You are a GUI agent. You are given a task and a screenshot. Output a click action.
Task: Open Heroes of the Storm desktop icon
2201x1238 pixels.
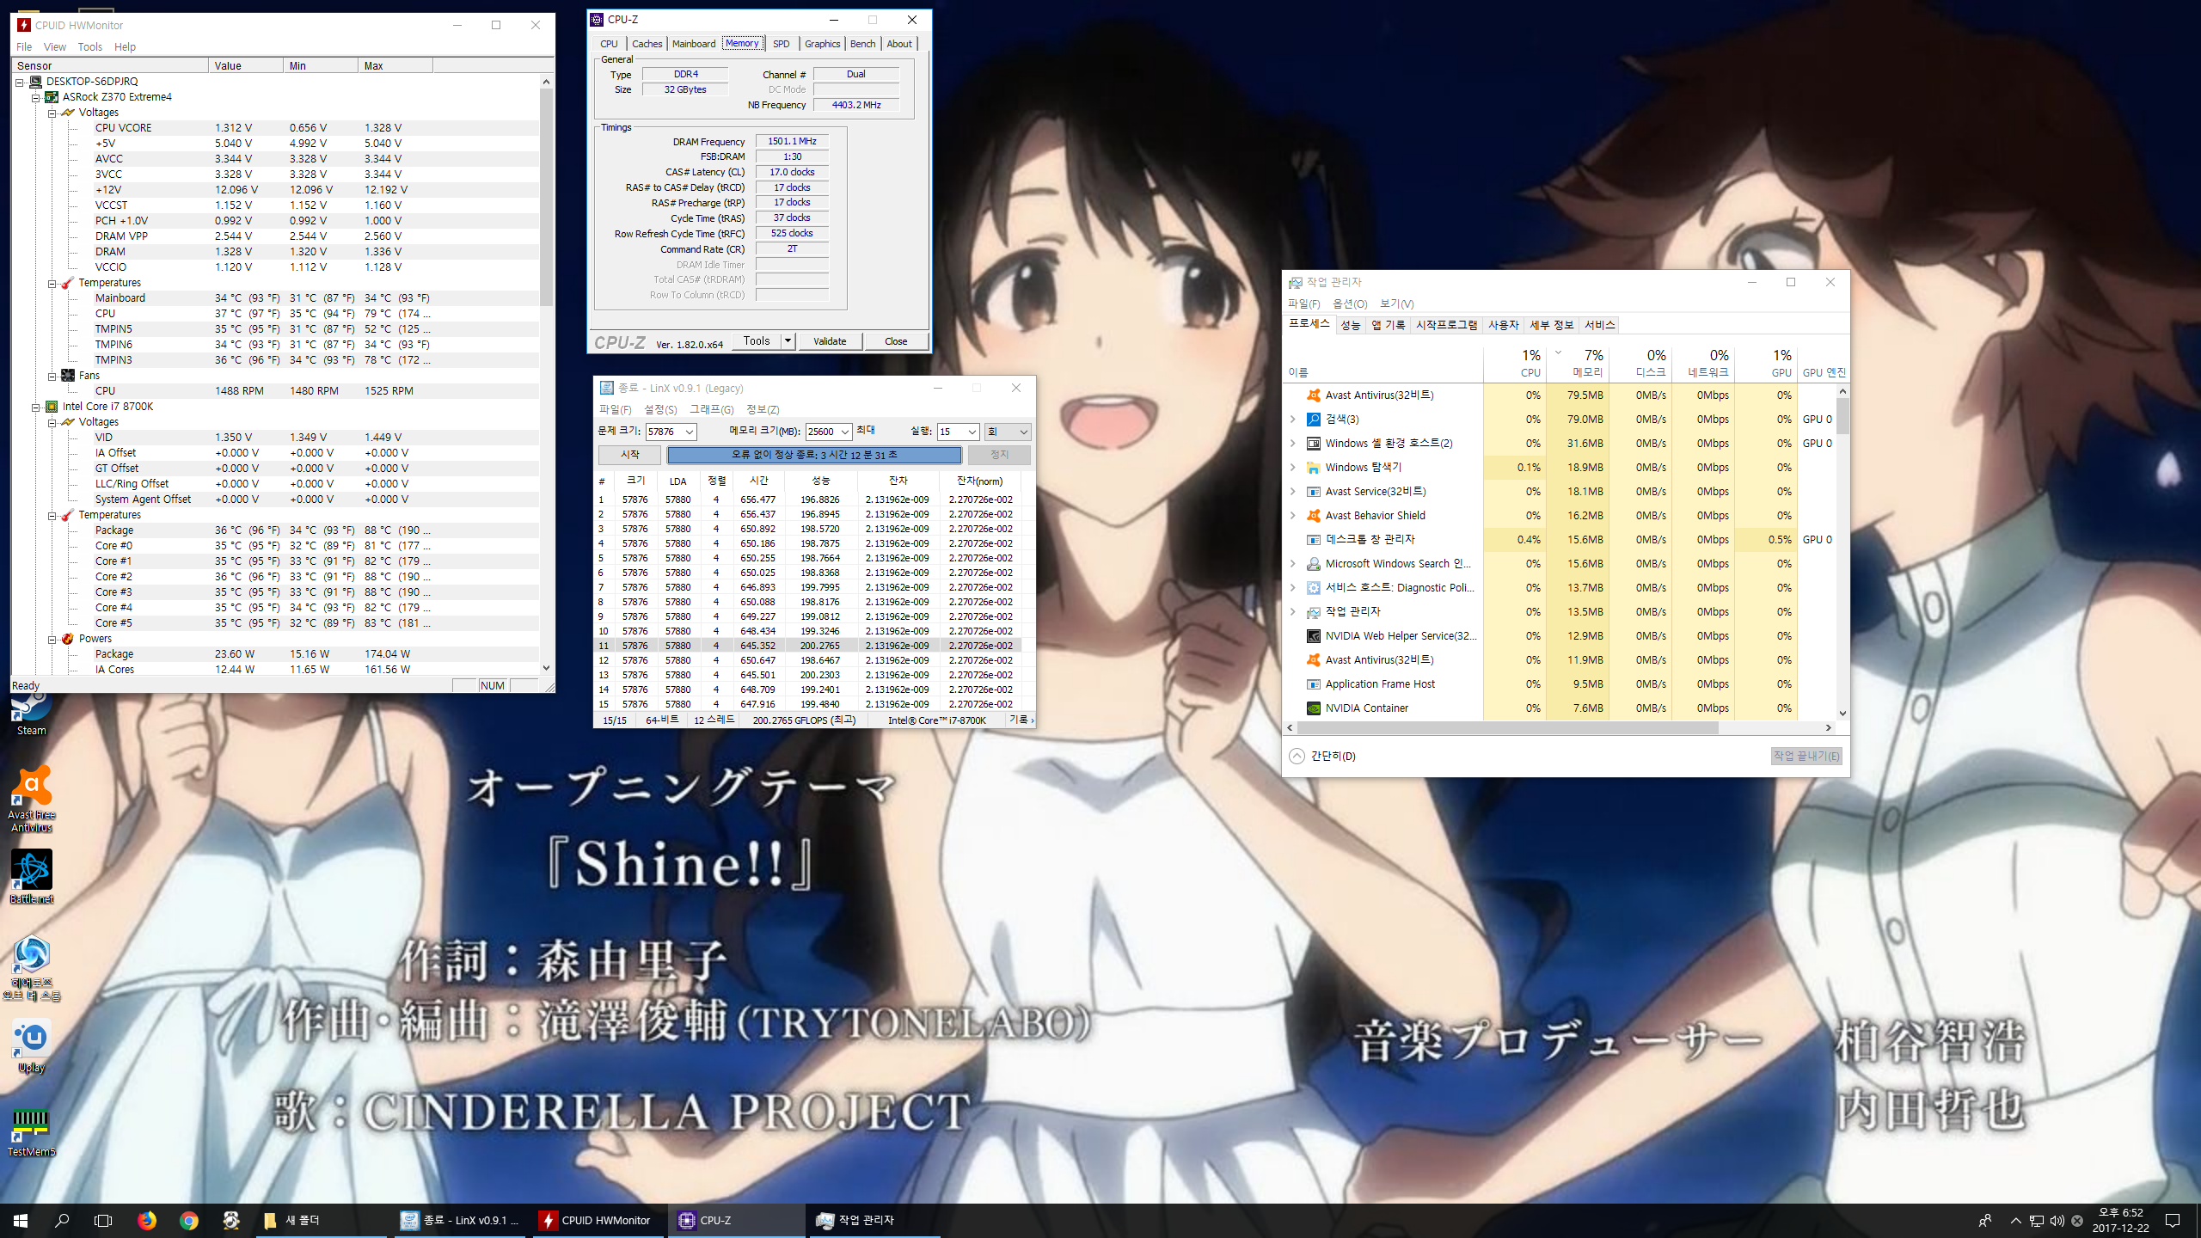[x=32, y=968]
